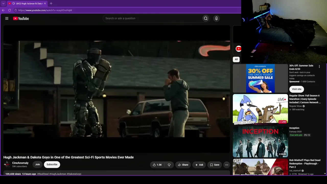This screenshot has width=327, height=184.
Task: Select the Hugh Jackman browser tab
Action: pos(27,4)
